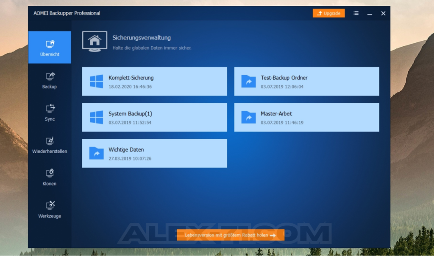Click the Windows logo on Komplett-Sicherung tile
Image resolution: width=434 pixels, height=256 pixels.
pyautogui.click(x=96, y=81)
